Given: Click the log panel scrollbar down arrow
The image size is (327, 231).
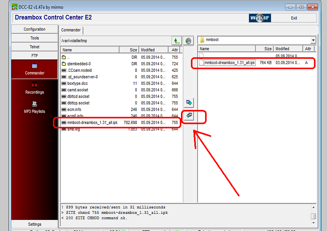Looking at the screenshot, I should [x=313, y=223].
